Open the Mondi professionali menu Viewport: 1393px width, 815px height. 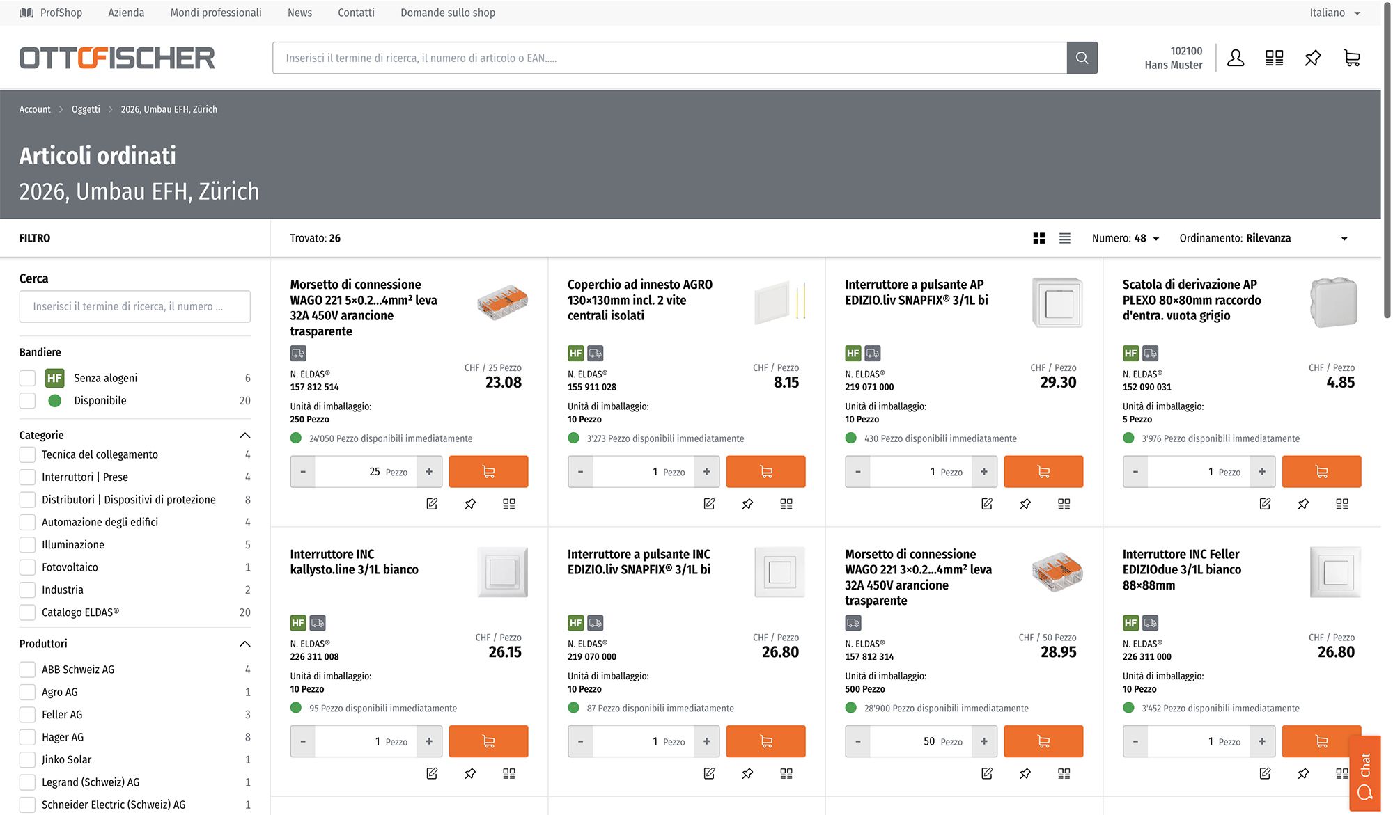(x=216, y=13)
